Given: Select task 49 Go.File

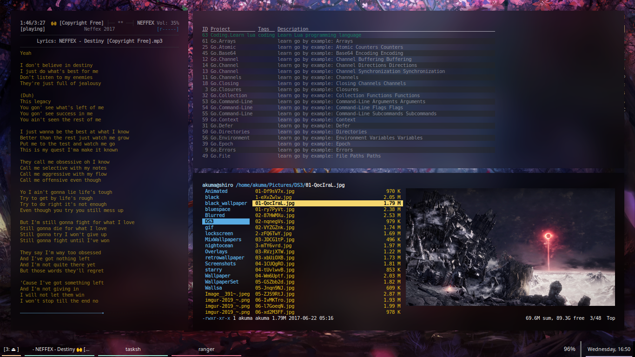Looking at the screenshot, I should tap(348, 156).
